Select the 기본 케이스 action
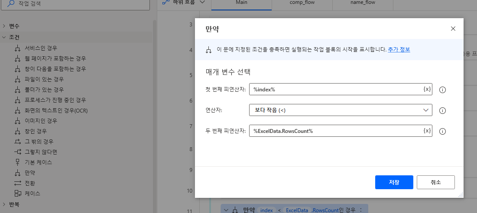The height and width of the screenshot is (213, 477). 38,162
